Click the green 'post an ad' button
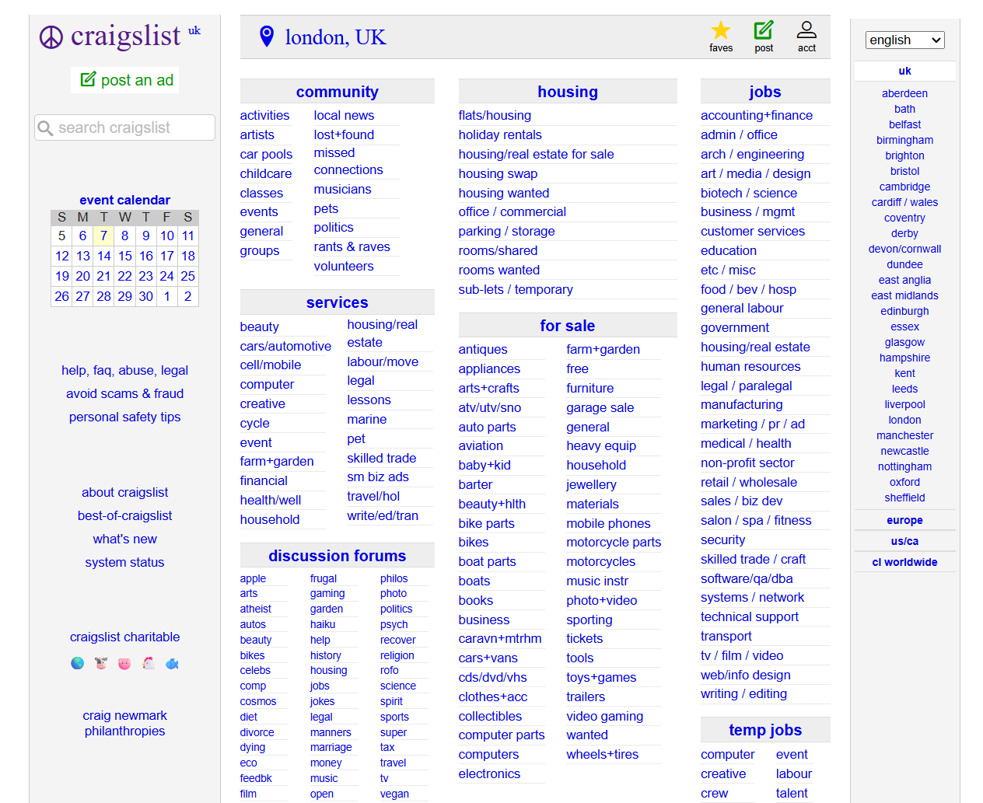The height and width of the screenshot is (803, 983). [126, 80]
